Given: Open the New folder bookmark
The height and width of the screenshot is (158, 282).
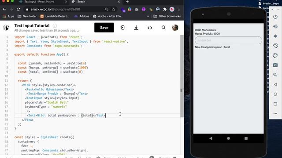Looking at the screenshot, I should click(x=27, y=16).
